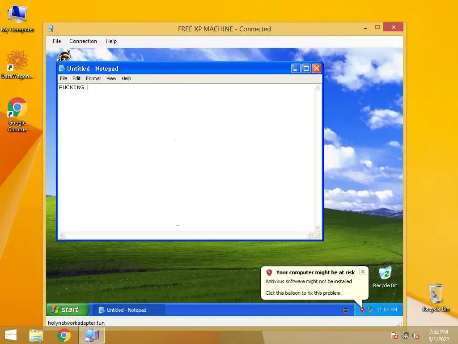Maximize the Notepad window
Viewport: 458px width, 344px height.
306,69
